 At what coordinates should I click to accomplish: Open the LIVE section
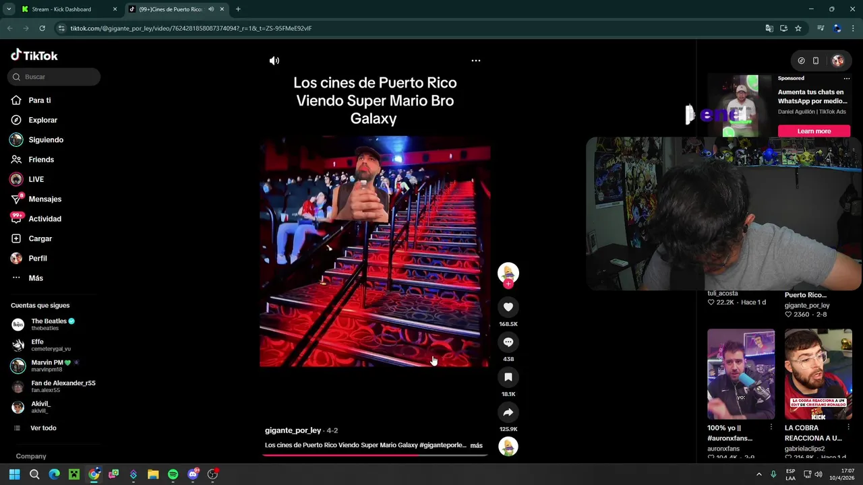(x=36, y=179)
